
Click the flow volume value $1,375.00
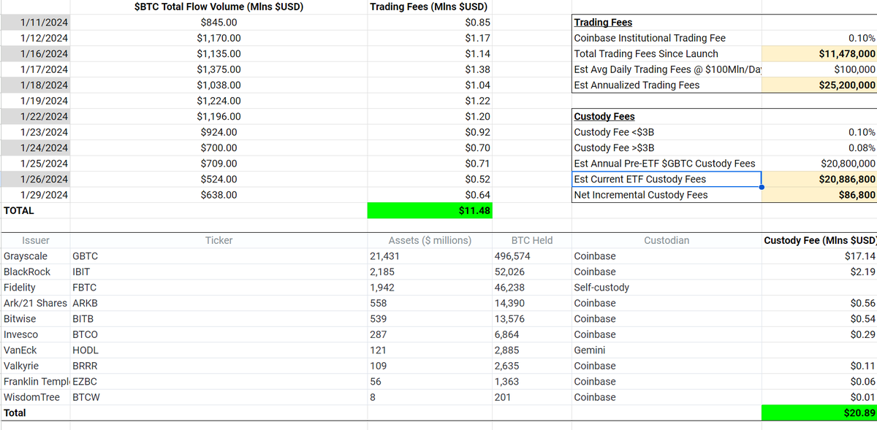pyautogui.click(x=219, y=69)
